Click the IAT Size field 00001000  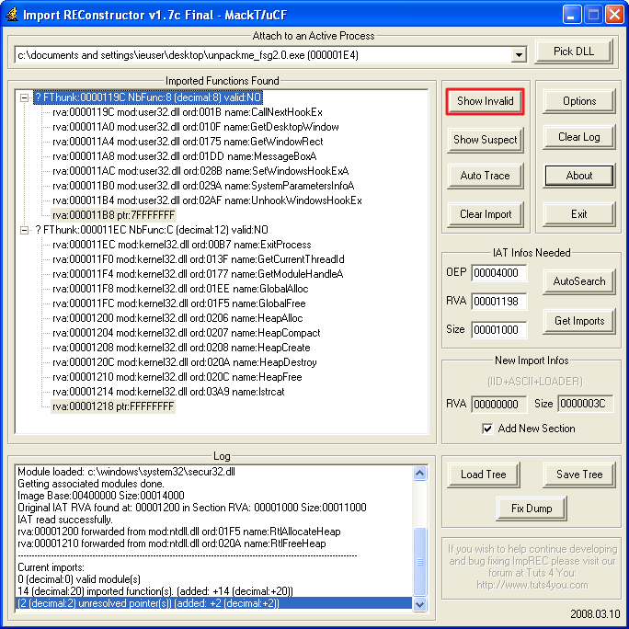pyautogui.click(x=498, y=330)
